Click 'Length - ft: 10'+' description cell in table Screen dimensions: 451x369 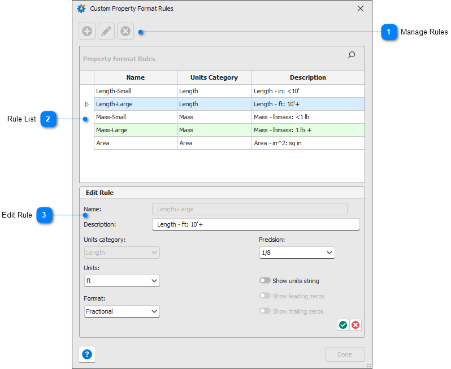pos(308,104)
